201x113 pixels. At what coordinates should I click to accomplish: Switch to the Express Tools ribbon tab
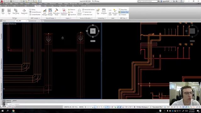78,6
